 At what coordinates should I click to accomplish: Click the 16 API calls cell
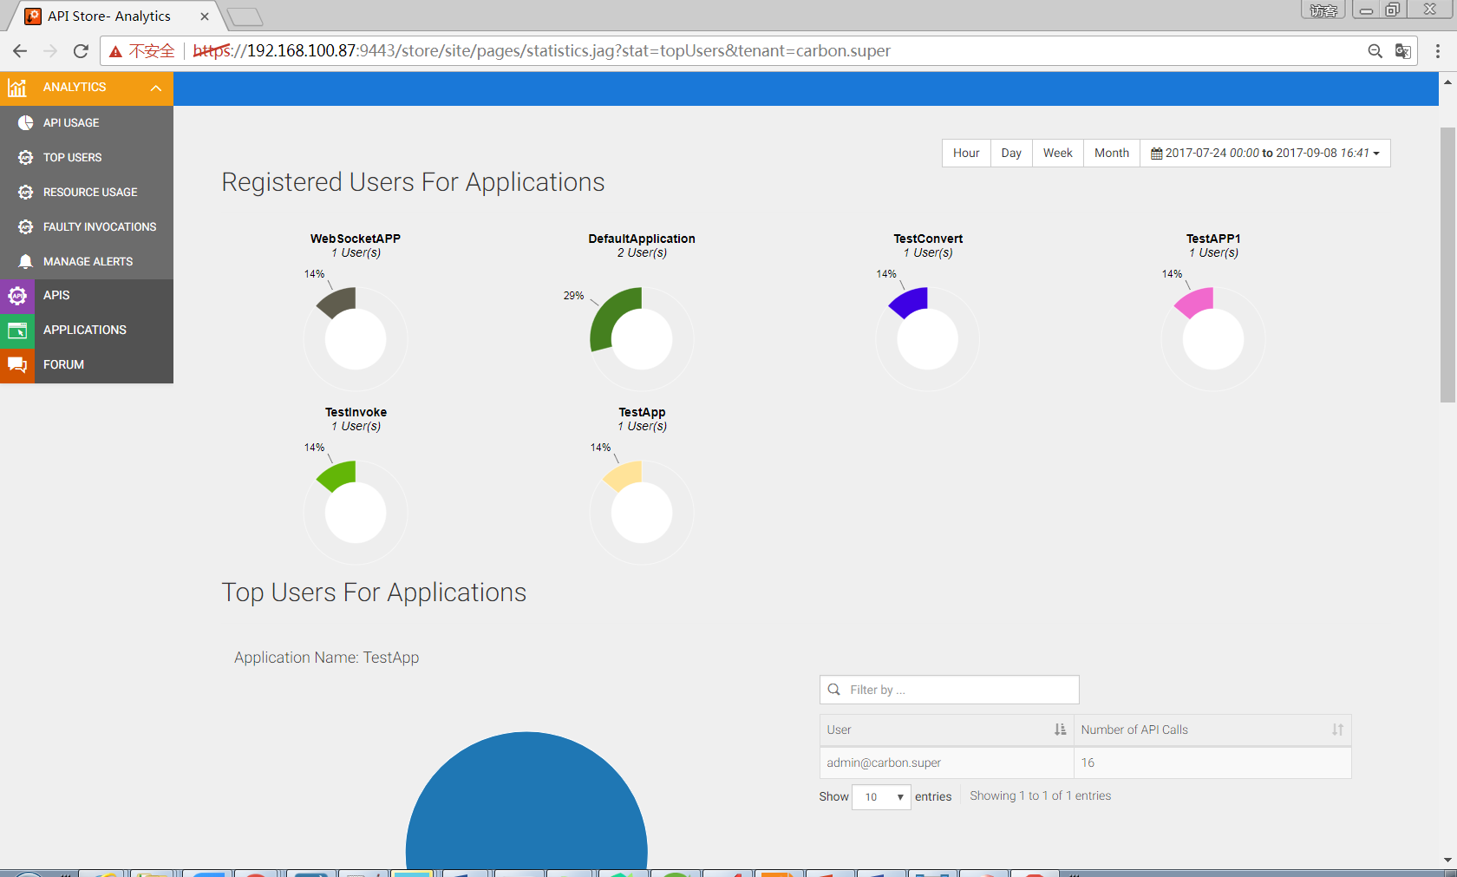[1212, 762]
